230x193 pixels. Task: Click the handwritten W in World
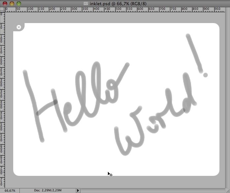[x=130, y=135]
